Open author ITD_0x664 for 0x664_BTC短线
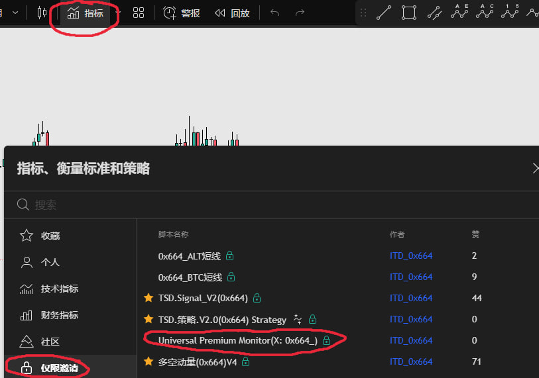The image size is (539, 378). click(x=411, y=277)
